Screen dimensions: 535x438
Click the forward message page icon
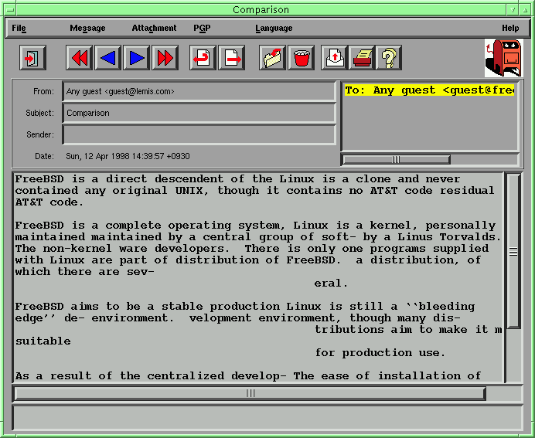(231, 58)
